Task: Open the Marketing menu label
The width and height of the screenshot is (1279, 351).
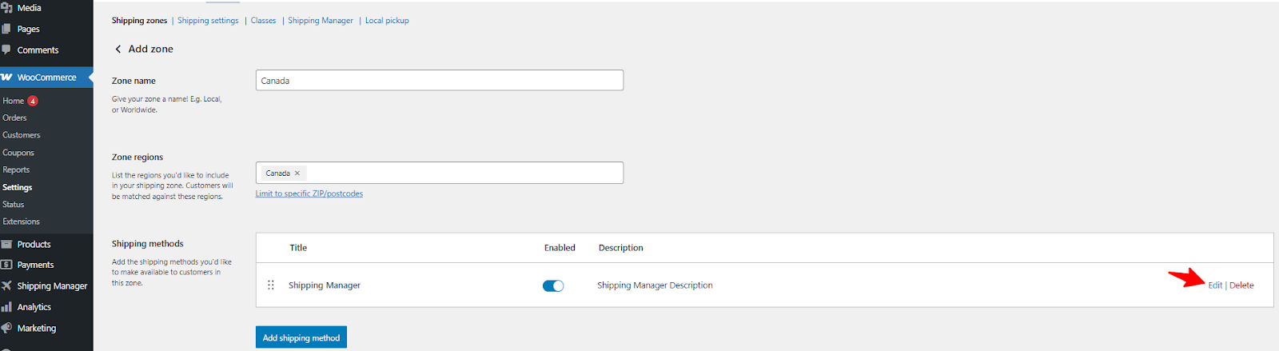Action: [37, 328]
